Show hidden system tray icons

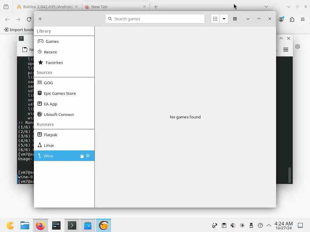pos(269,225)
